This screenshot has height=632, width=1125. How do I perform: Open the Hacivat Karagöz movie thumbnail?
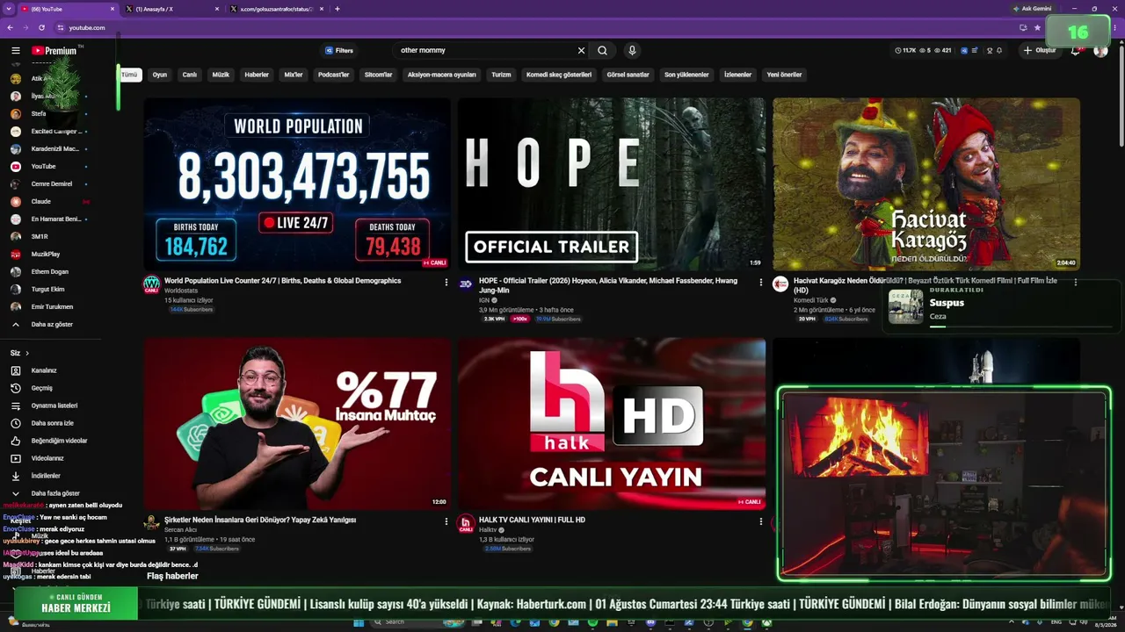pos(926,183)
